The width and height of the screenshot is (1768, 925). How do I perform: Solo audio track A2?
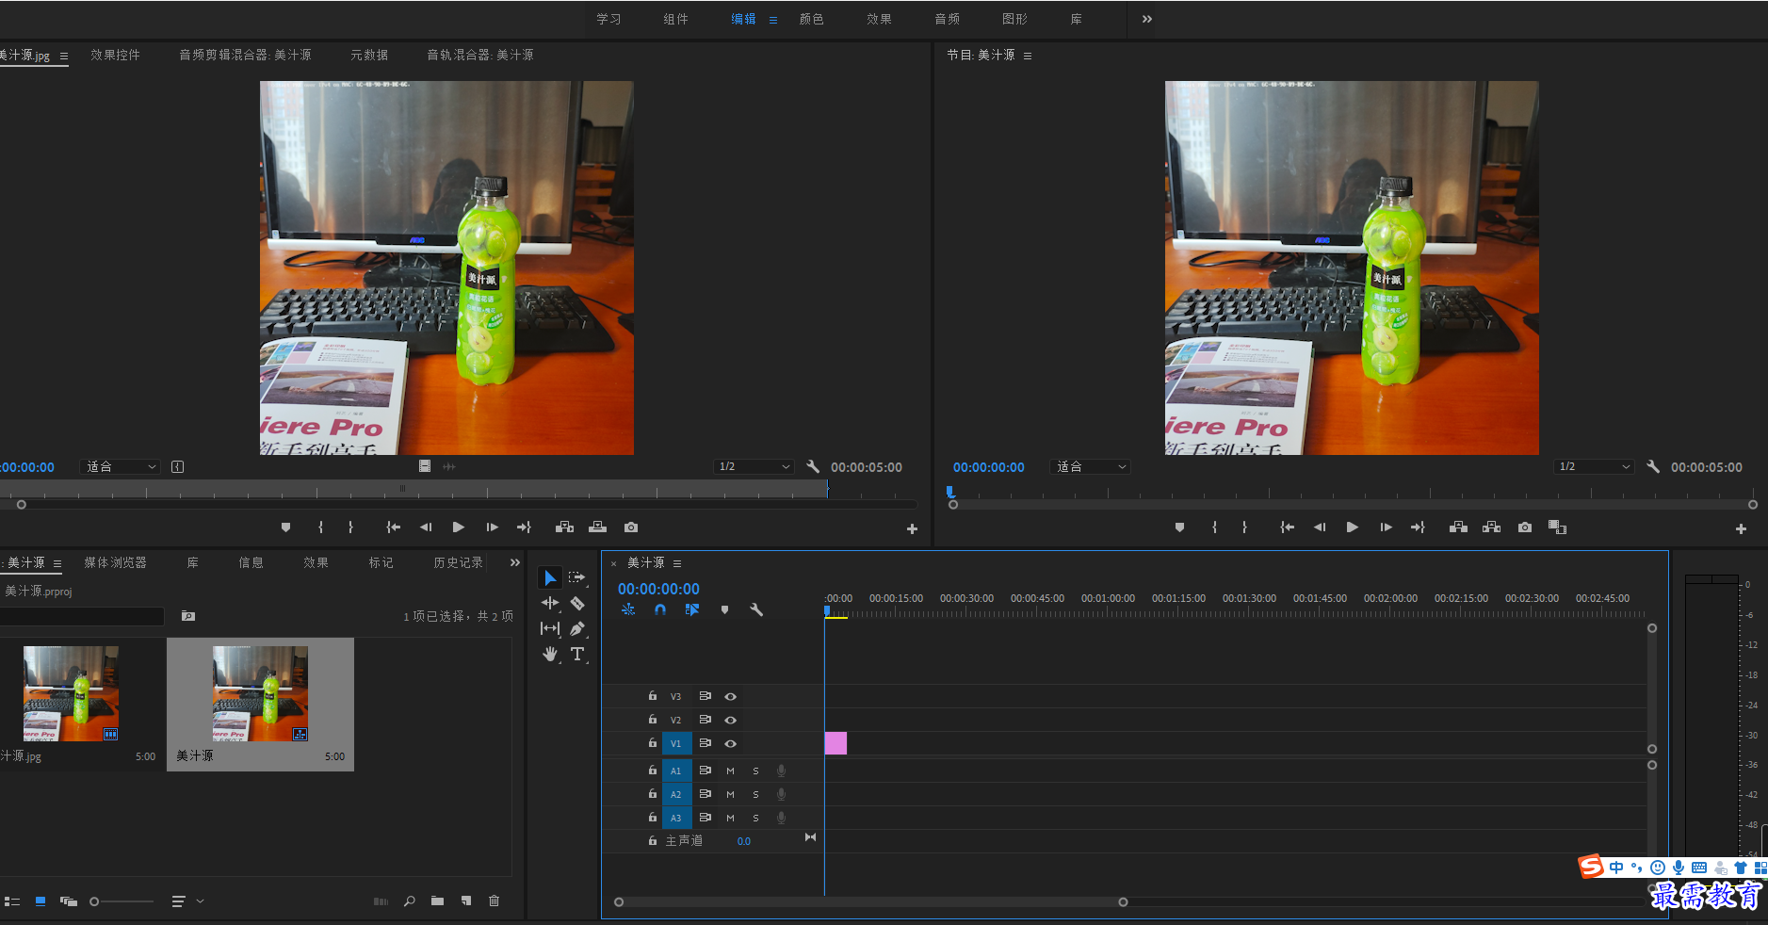tap(755, 794)
